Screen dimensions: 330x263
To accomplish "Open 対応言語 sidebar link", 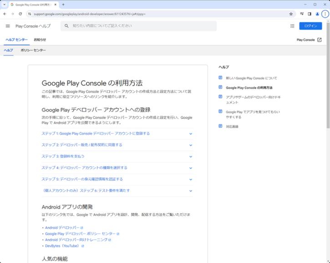I will pos(232,126).
